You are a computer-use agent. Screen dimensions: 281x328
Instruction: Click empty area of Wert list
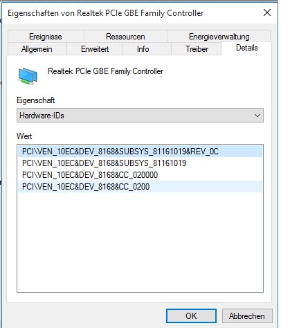[x=140, y=242]
